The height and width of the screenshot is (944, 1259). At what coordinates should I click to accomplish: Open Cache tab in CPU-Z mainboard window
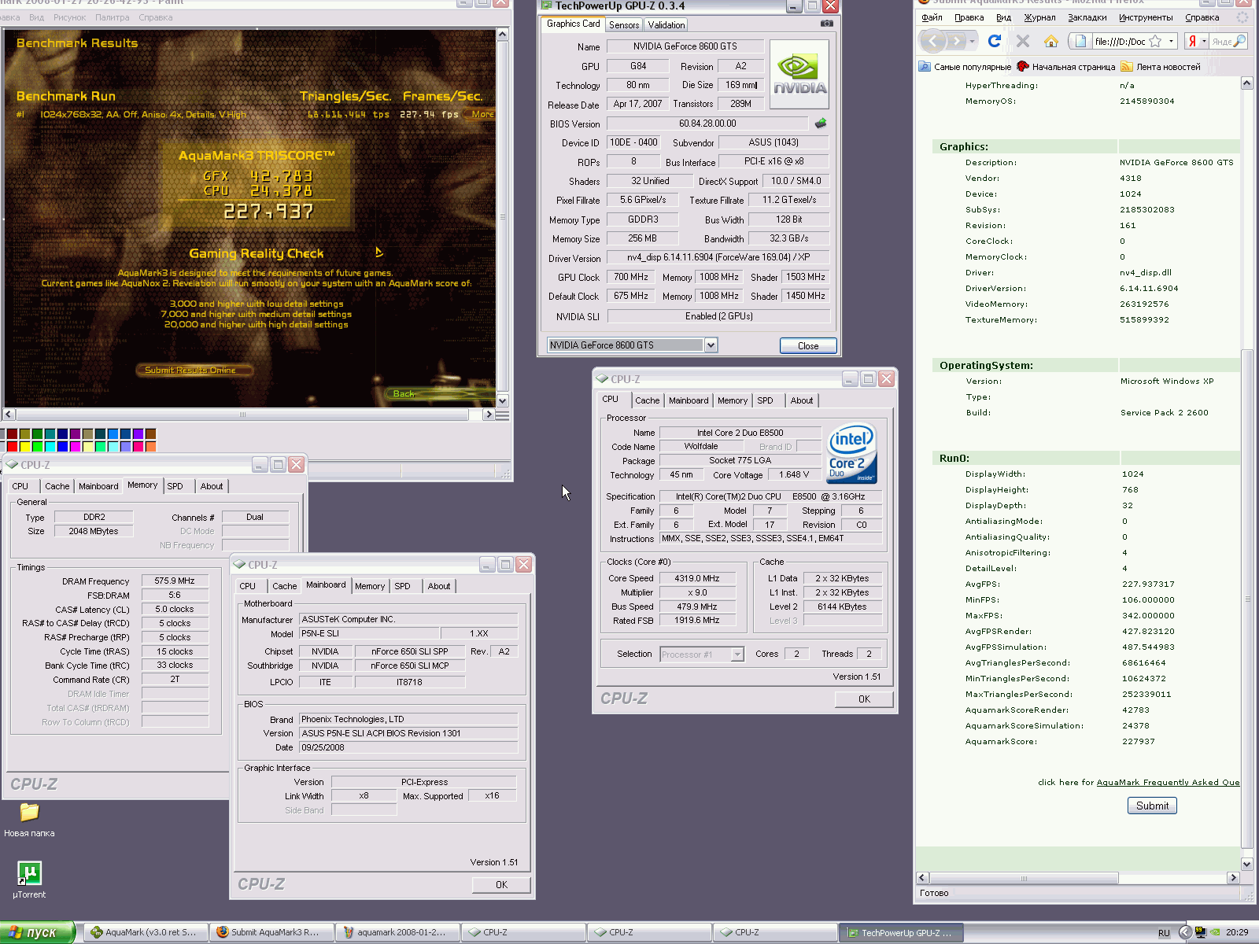click(x=284, y=586)
